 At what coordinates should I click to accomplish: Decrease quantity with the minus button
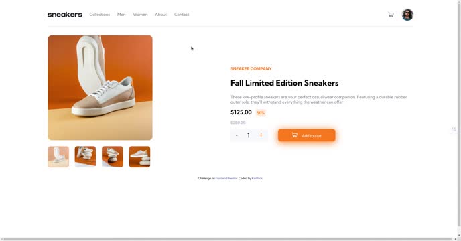tap(237, 135)
